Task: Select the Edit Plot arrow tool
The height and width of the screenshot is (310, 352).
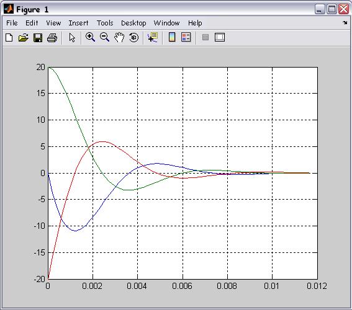Action: tap(72, 37)
